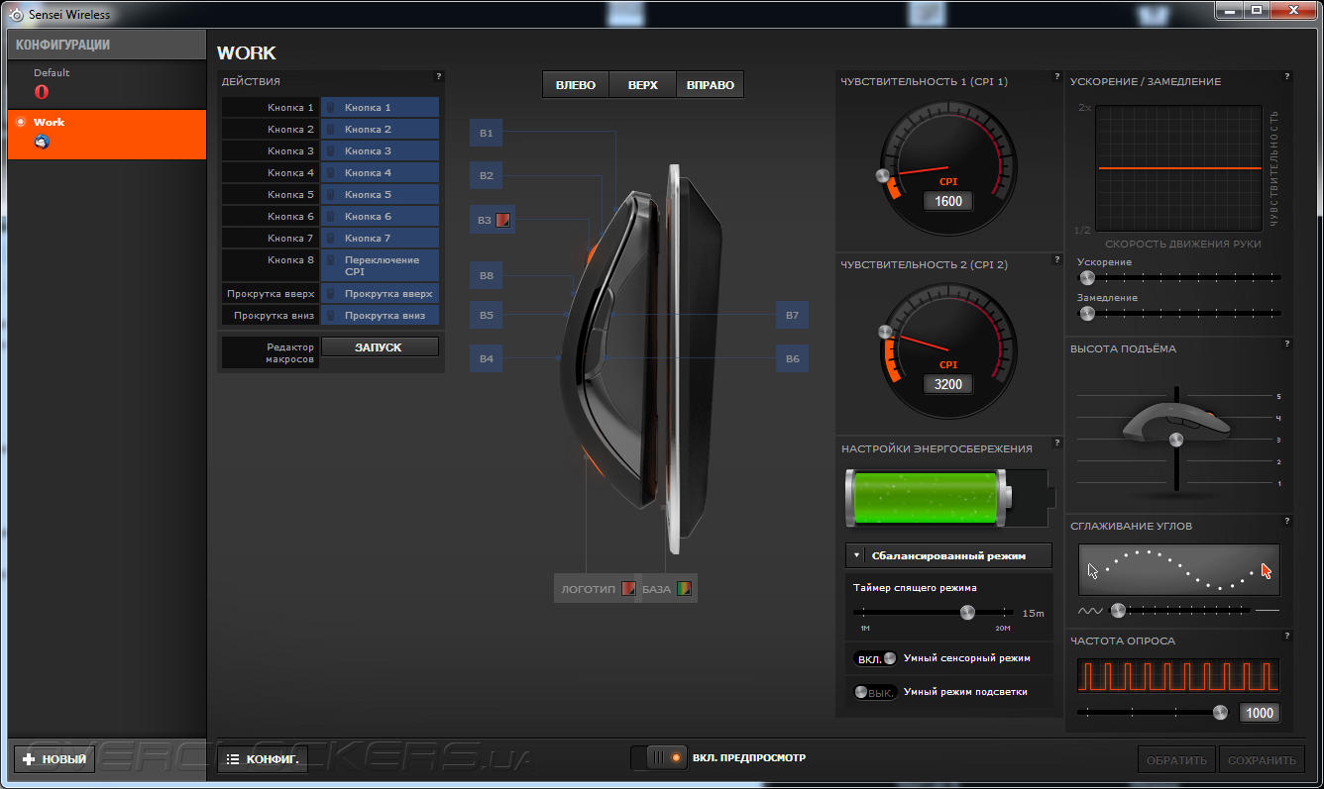Toggle the ВКЛ. ПРЕДПРОСМОТР switch
This screenshot has height=789, width=1324.
tap(658, 758)
